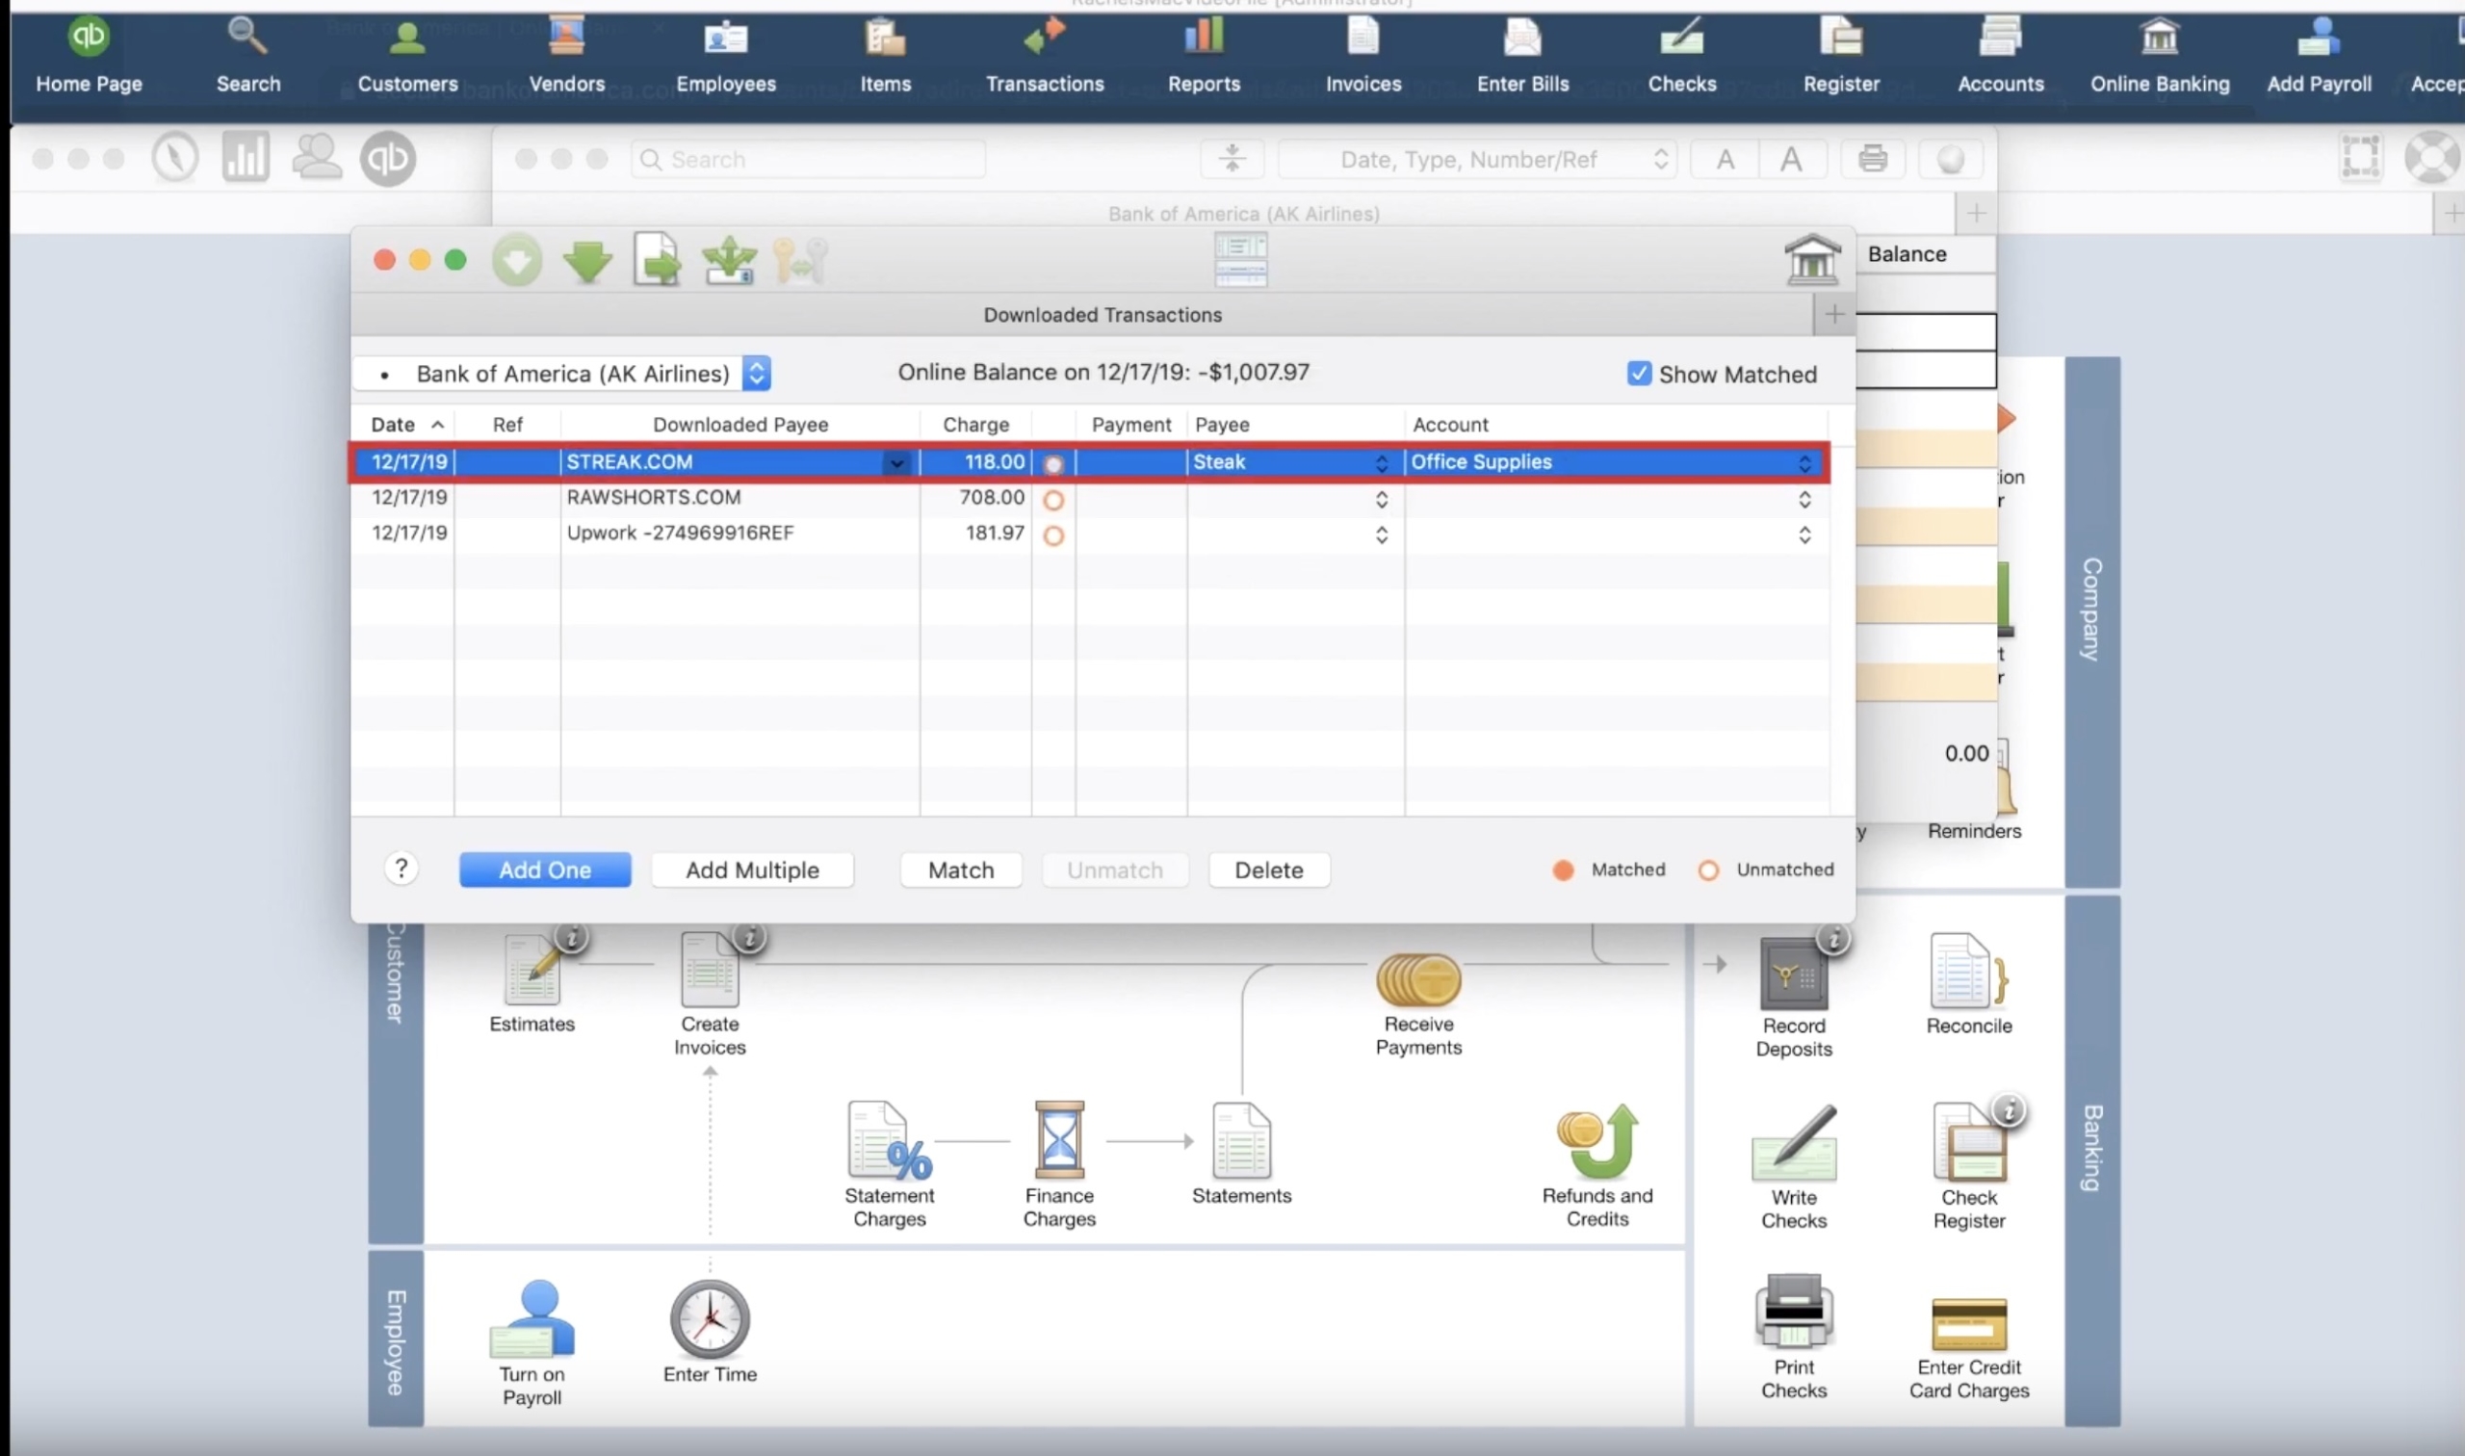Click match status circle for STREAK.COM row
The width and height of the screenshot is (2465, 1456).
coord(1052,464)
